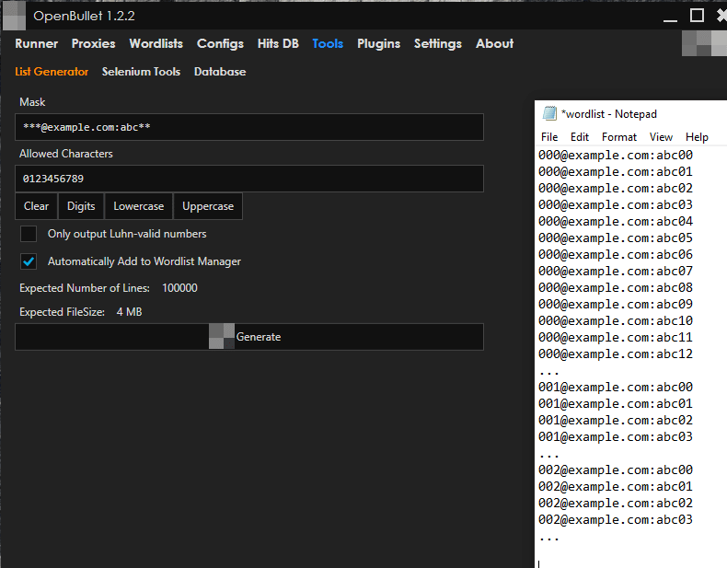Click the pixelated icon right of About
Screen dimensions: 727x568
tap(703, 43)
